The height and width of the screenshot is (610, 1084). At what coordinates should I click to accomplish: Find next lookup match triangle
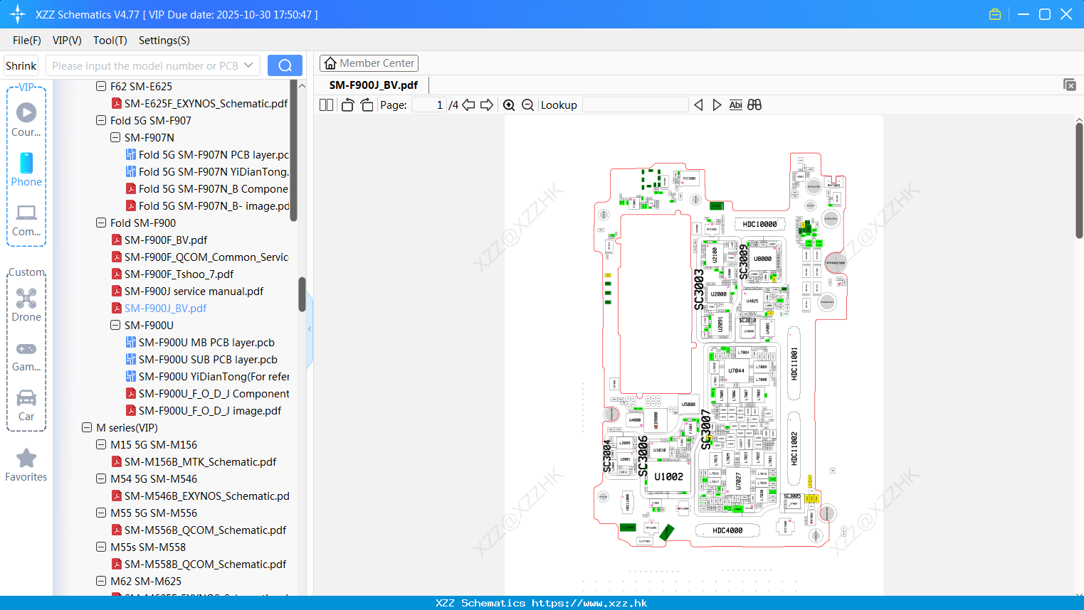coord(717,105)
